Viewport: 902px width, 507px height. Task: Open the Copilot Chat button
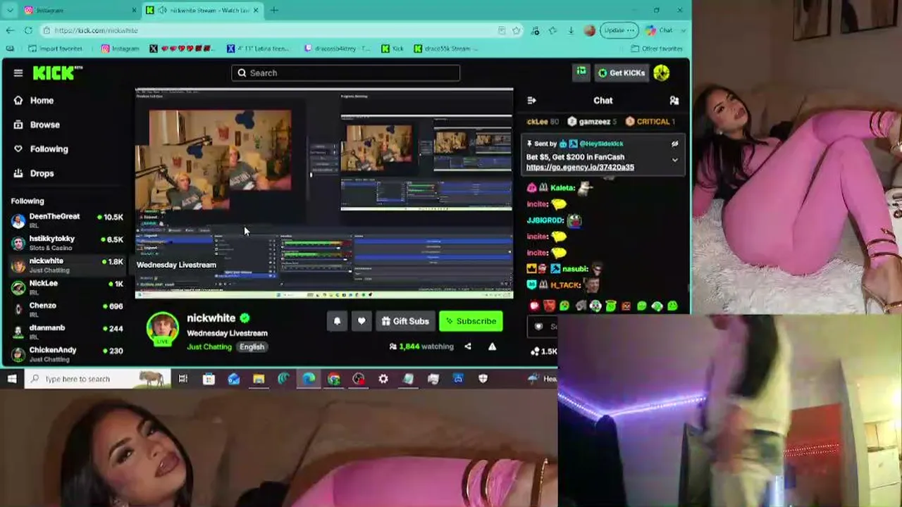pyautogui.click(x=660, y=30)
